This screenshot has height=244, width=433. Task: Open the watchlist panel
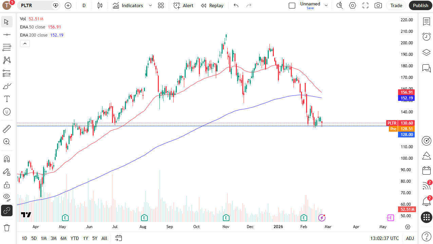426,21
